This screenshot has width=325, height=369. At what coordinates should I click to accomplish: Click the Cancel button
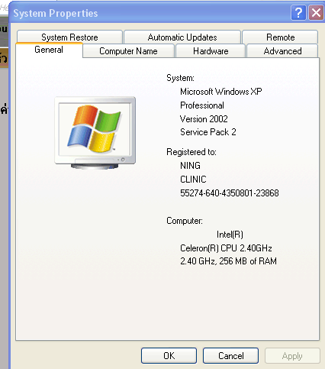coord(231,355)
